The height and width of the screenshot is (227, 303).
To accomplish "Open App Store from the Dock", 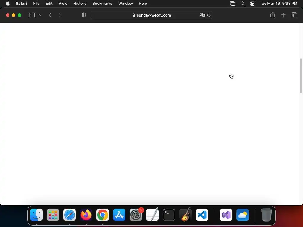I will tap(119, 215).
